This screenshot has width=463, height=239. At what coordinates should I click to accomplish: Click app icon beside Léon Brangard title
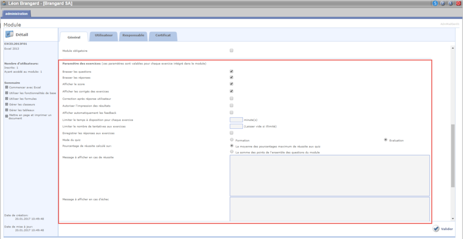click(4, 3)
